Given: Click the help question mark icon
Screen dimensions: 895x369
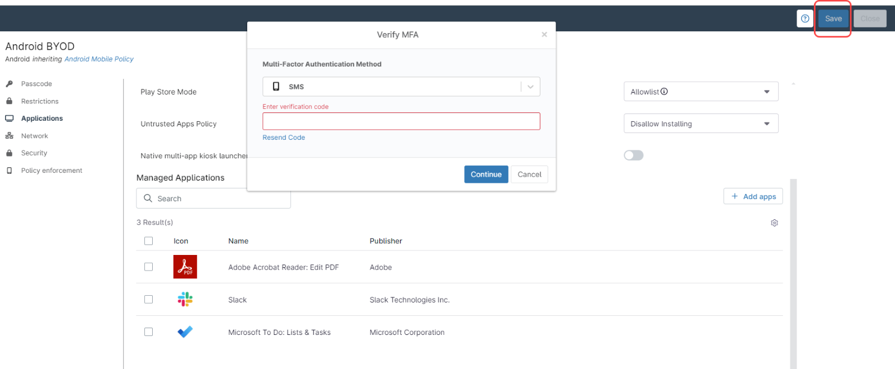Looking at the screenshot, I should [x=805, y=18].
